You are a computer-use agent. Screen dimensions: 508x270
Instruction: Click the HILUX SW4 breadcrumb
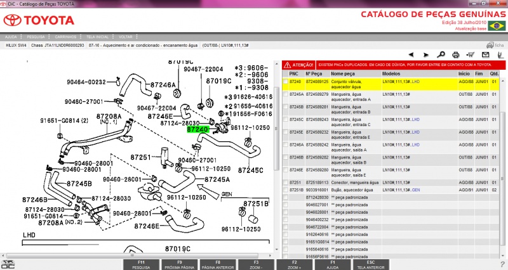click(x=17, y=45)
